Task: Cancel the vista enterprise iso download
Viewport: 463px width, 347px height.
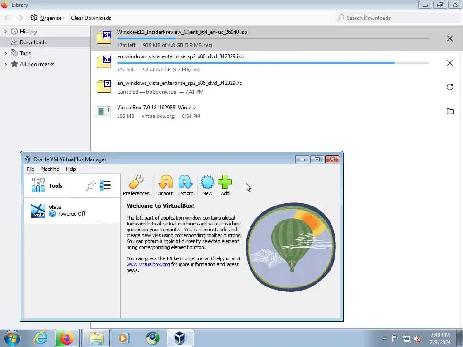Action: pyautogui.click(x=450, y=63)
